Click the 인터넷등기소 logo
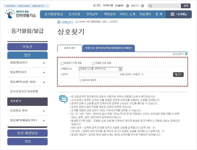The image size is (197, 150). pos(21,14)
